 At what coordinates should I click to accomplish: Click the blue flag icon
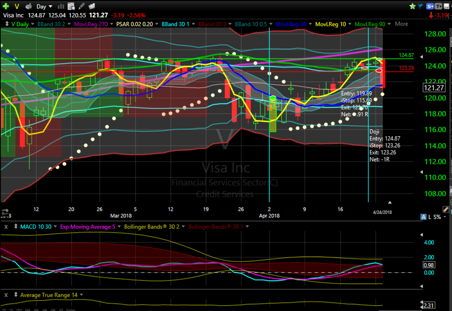[x=420, y=6]
